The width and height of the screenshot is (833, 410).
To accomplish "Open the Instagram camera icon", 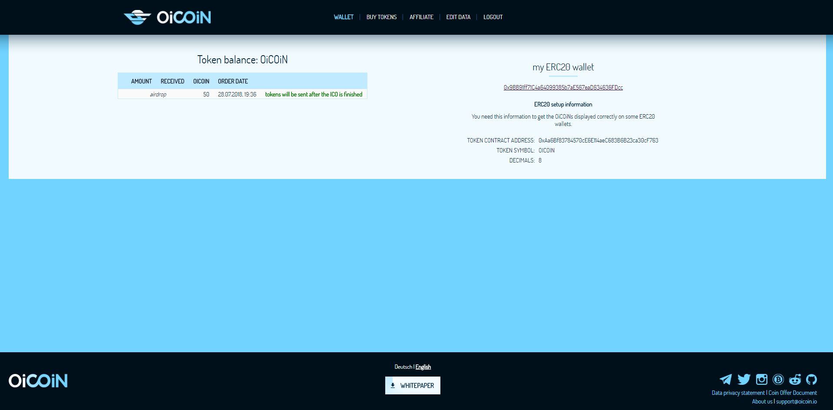I will [762, 380].
